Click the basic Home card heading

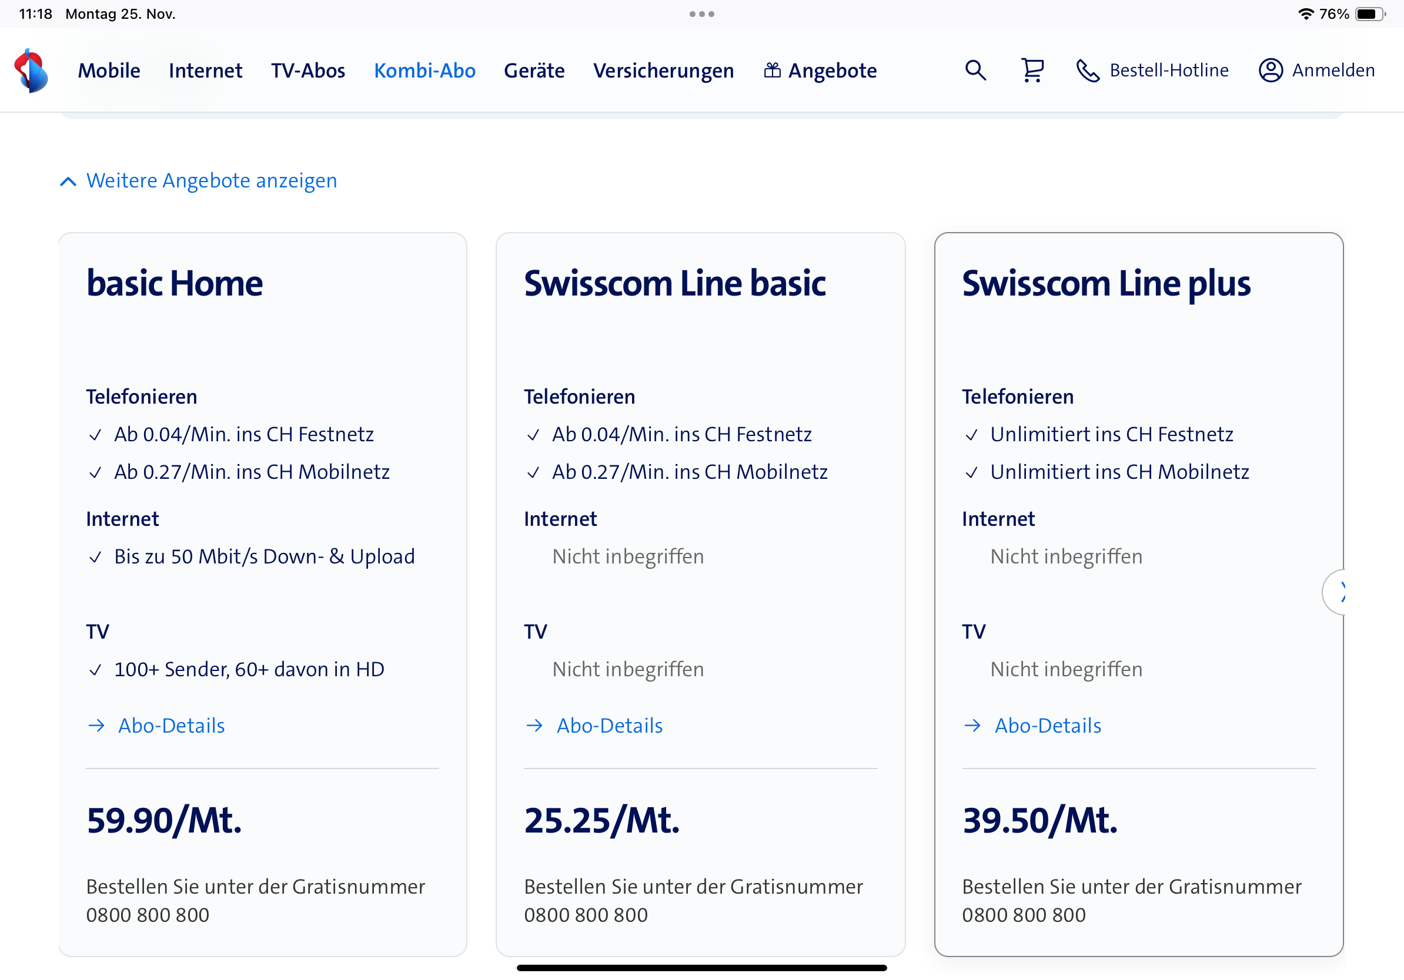(174, 284)
